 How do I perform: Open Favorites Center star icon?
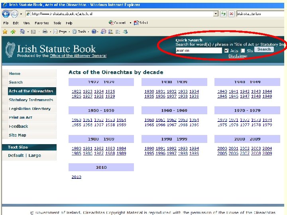pos(5,32)
